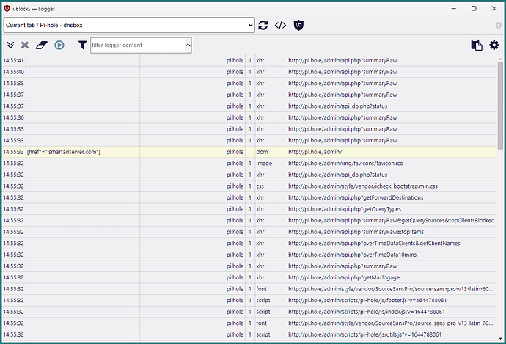
Task: Select the getQueryTypes xhr entry
Action: [249, 209]
